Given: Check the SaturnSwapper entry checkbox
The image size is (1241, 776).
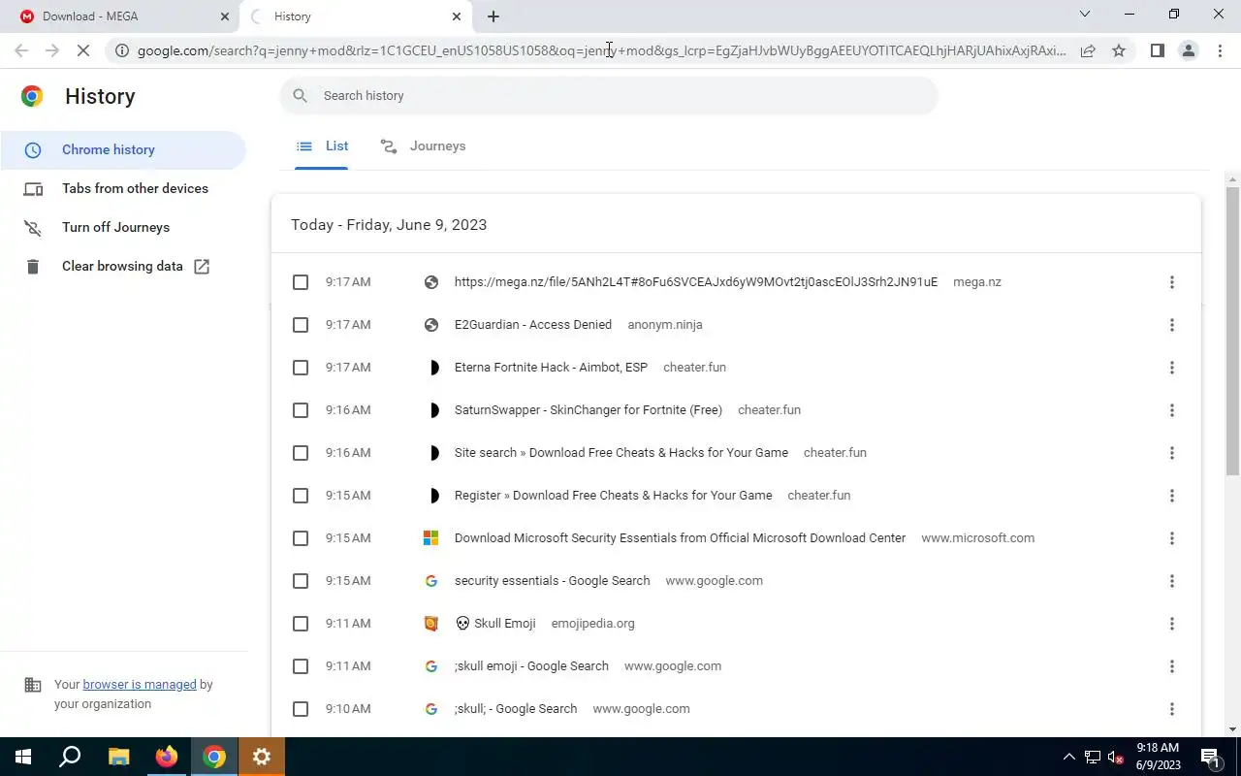Looking at the screenshot, I should click(x=301, y=410).
